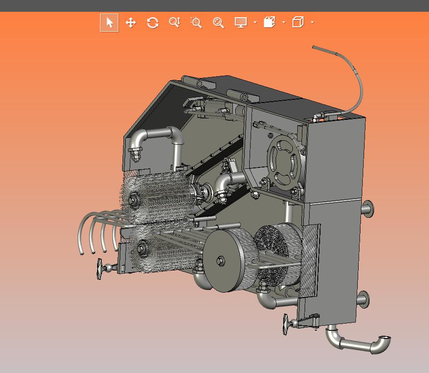Open the dropdown arrow beside the monitor icon
429x373 pixels.
tap(255, 22)
